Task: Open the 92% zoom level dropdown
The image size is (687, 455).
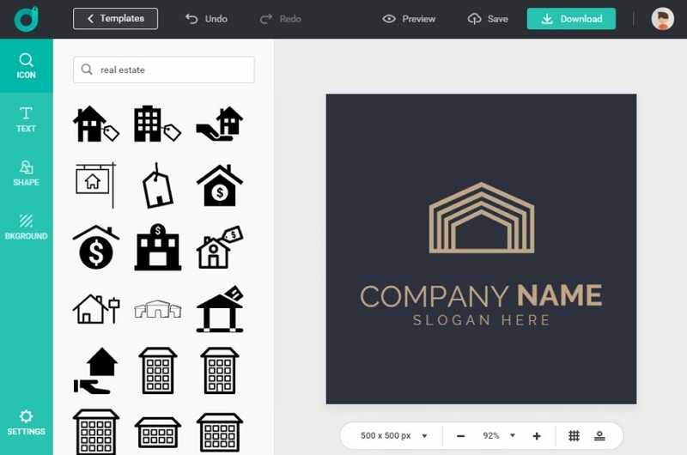Action: (x=499, y=436)
